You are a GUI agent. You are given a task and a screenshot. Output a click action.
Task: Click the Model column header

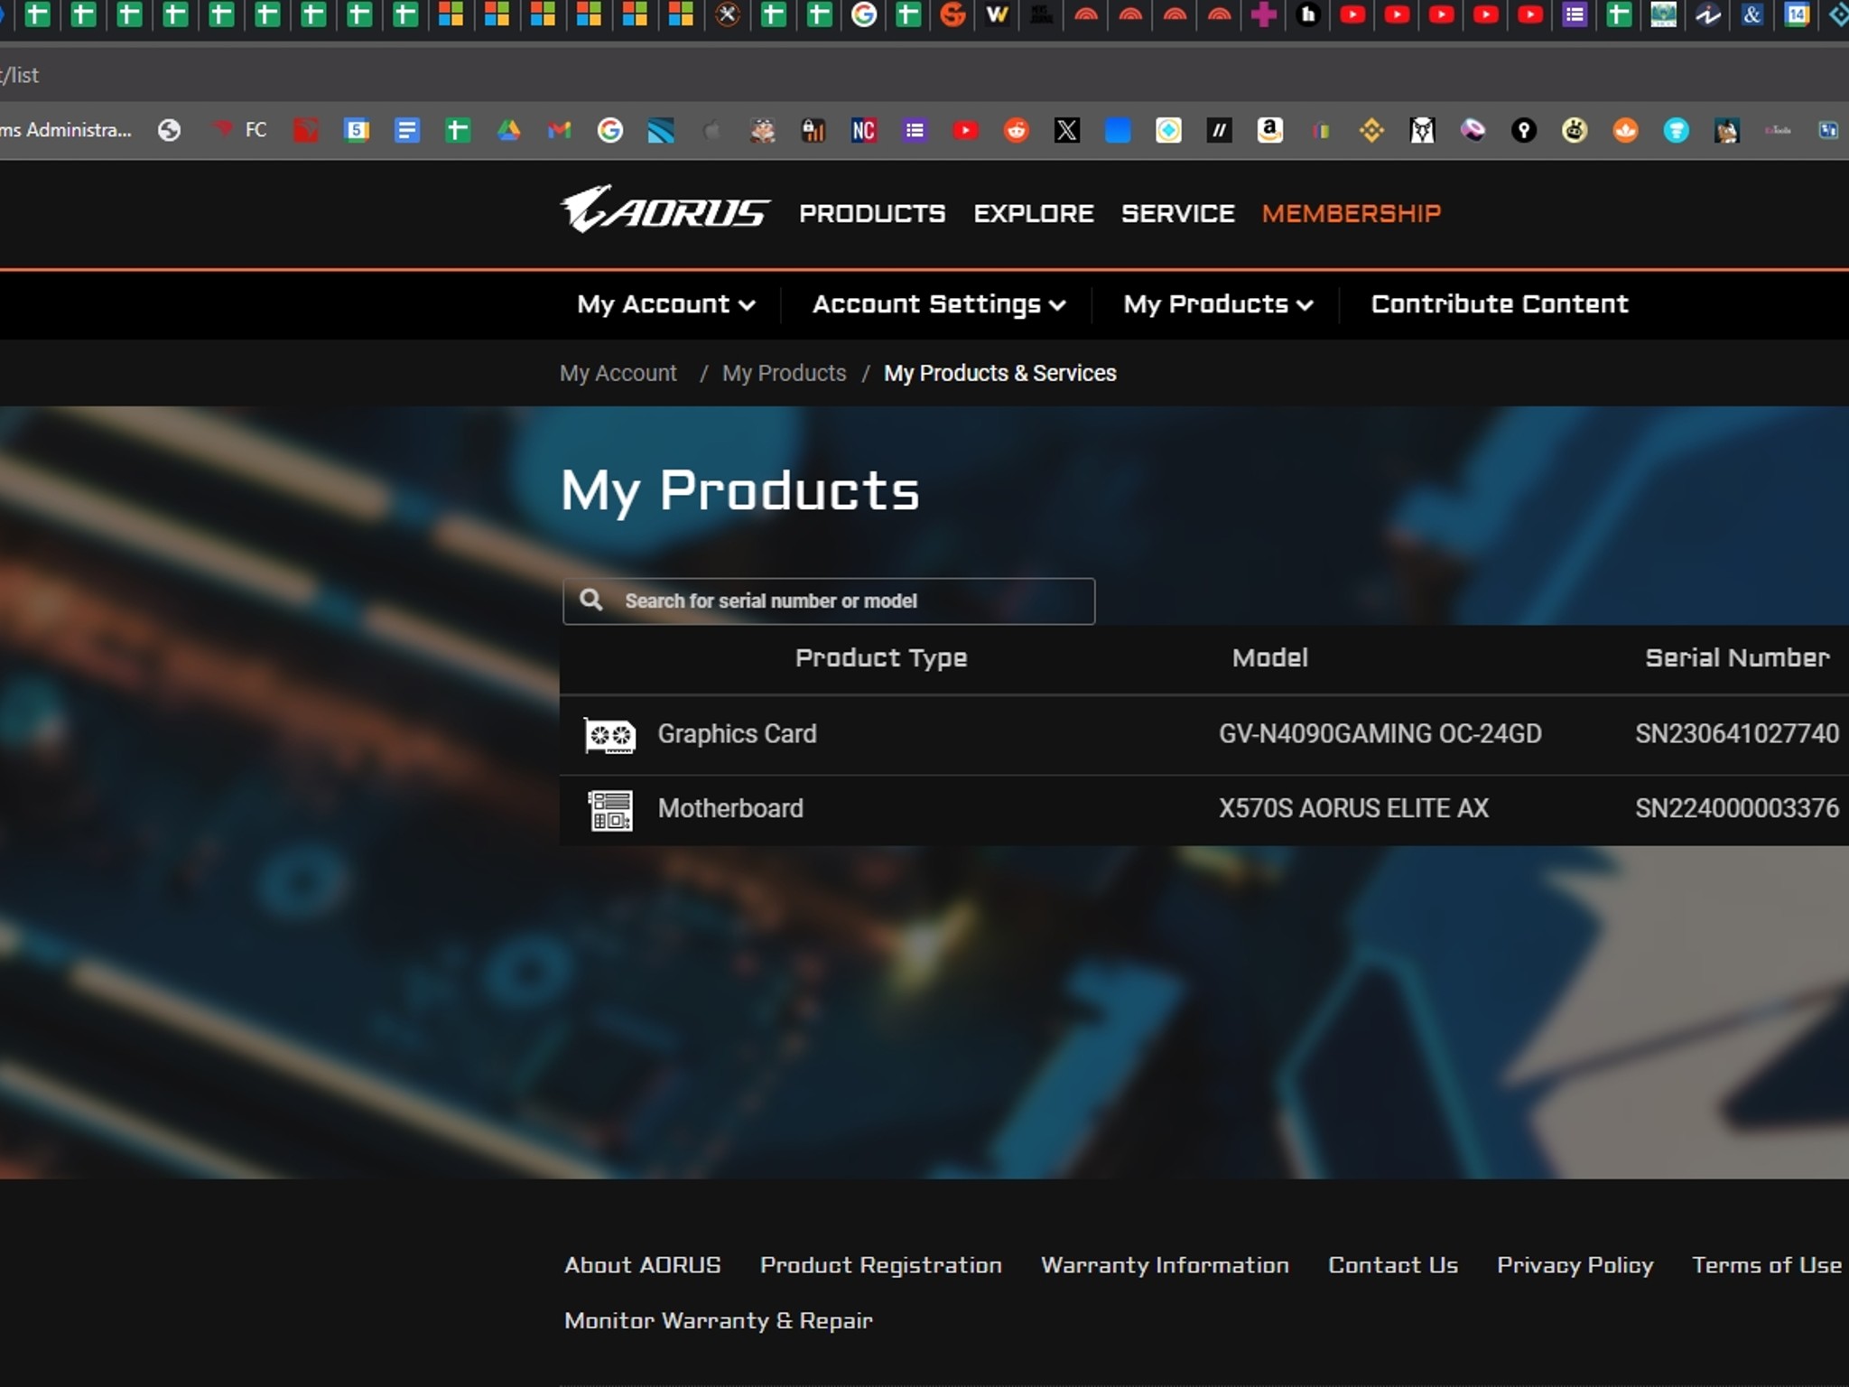[x=1270, y=658]
